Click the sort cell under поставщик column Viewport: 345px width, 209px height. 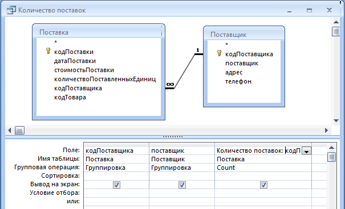[x=182, y=176]
